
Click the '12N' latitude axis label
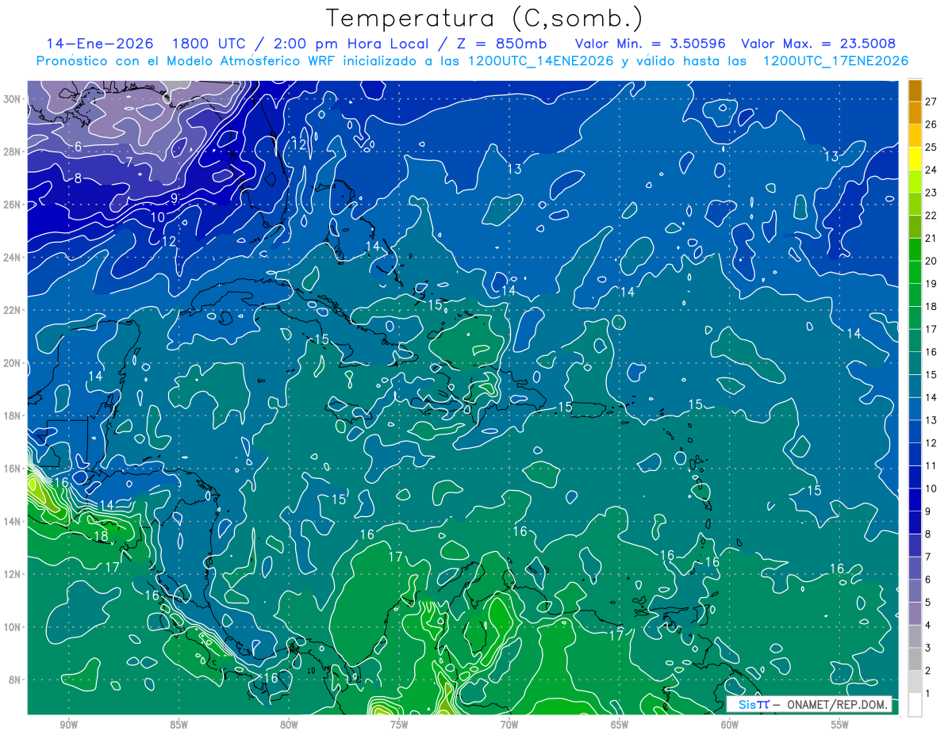pos(12,574)
